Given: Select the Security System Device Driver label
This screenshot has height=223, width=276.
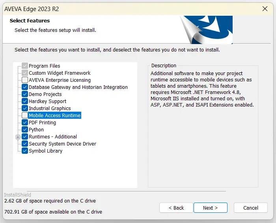Looking at the screenshot, I should pyautogui.click(x=62, y=144).
